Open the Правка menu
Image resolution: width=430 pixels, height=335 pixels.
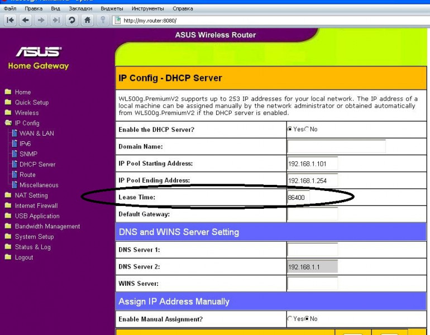coord(34,8)
